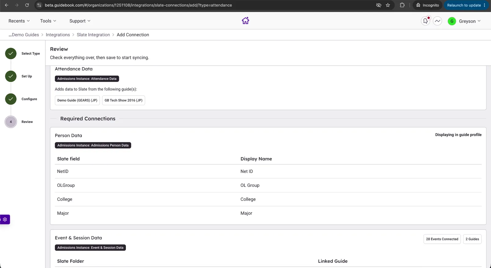Click the step 4 Review circle

pos(11,122)
